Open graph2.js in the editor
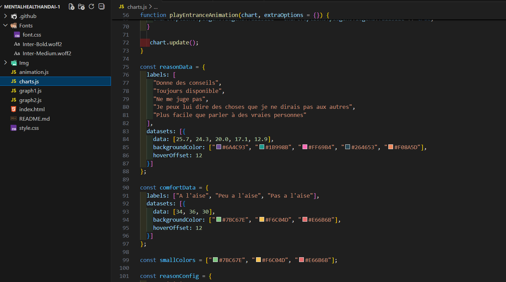 pos(30,100)
